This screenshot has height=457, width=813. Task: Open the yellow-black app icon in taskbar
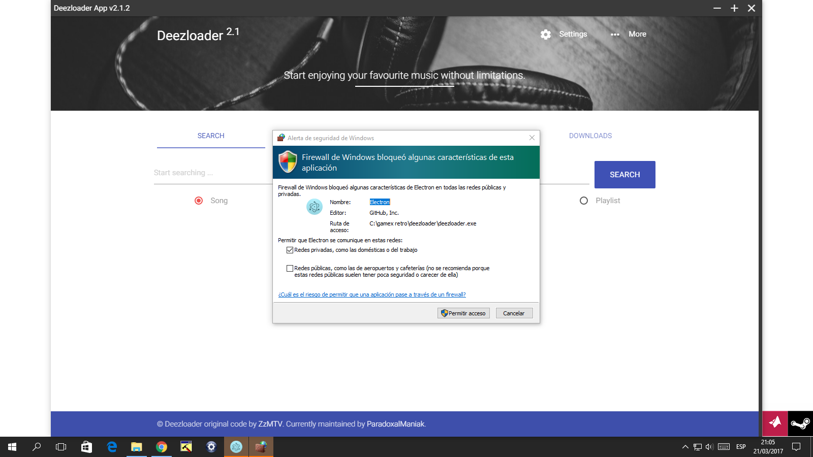click(x=186, y=447)
